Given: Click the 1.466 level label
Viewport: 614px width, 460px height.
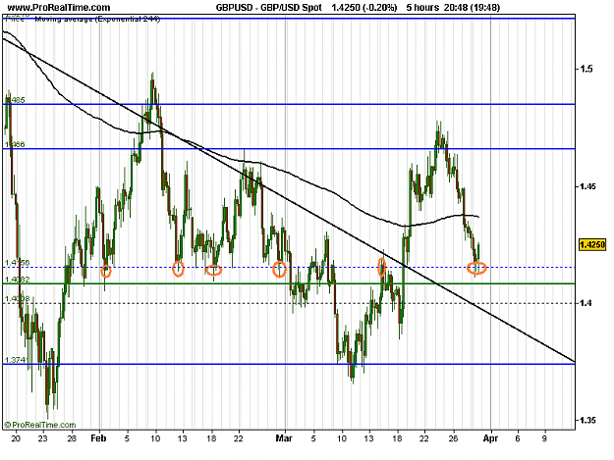Looking at the screenshot, I should [x=15, y=144].
